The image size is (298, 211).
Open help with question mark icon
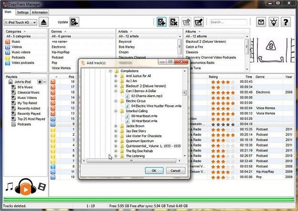coord(286,22)
